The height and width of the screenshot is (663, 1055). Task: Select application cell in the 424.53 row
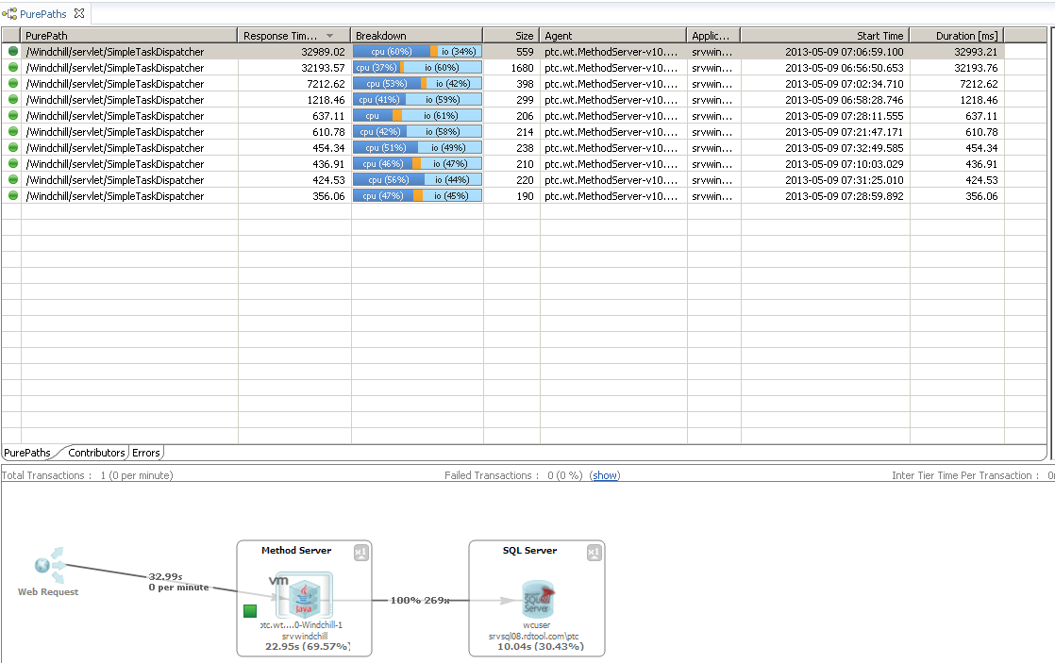click(712, 180)
